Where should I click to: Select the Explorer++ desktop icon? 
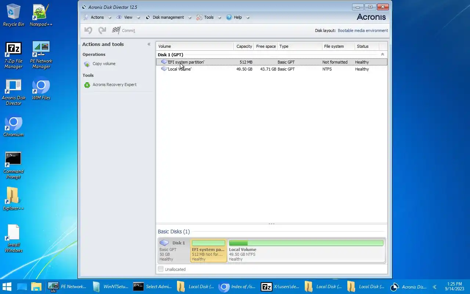tap(14, 199)
